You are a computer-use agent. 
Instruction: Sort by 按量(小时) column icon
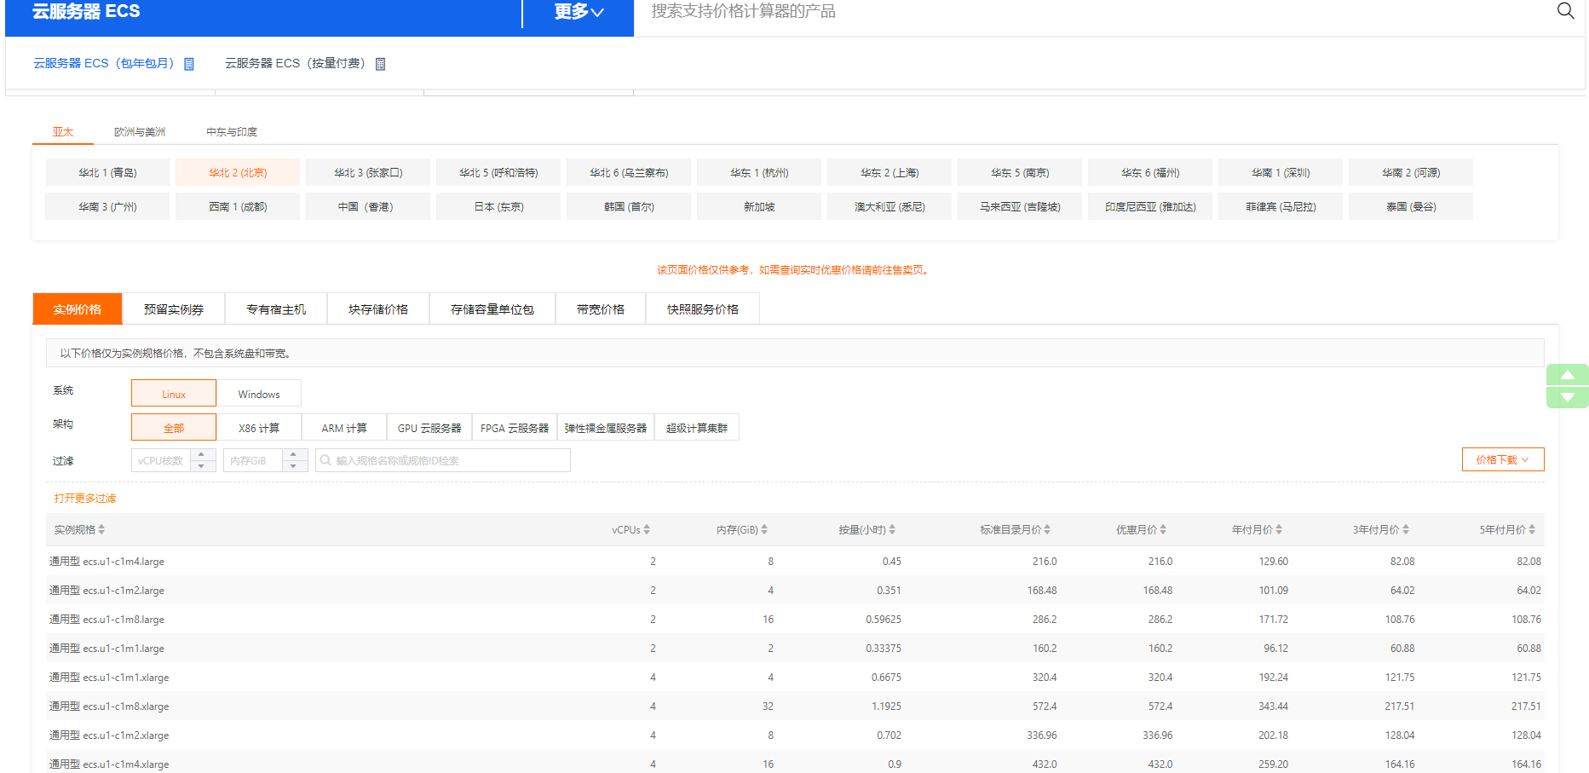pyautogui.click(x=892, y=529)
